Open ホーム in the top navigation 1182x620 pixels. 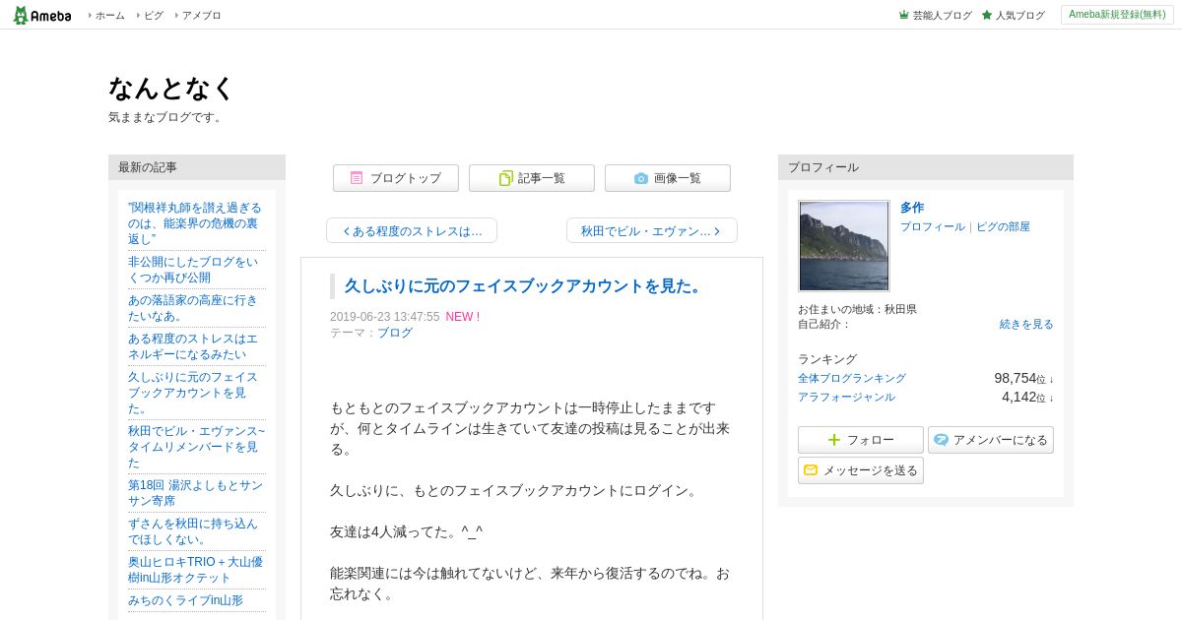pos(109,15)
